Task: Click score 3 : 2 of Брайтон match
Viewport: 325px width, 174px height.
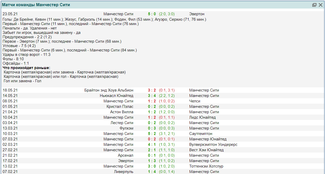Action: point(152,90)
